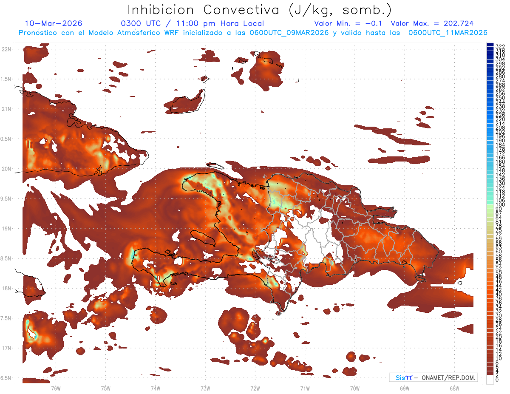Click the longitude label '73W'
Screen dimensions: 510x394
[205, 388]
